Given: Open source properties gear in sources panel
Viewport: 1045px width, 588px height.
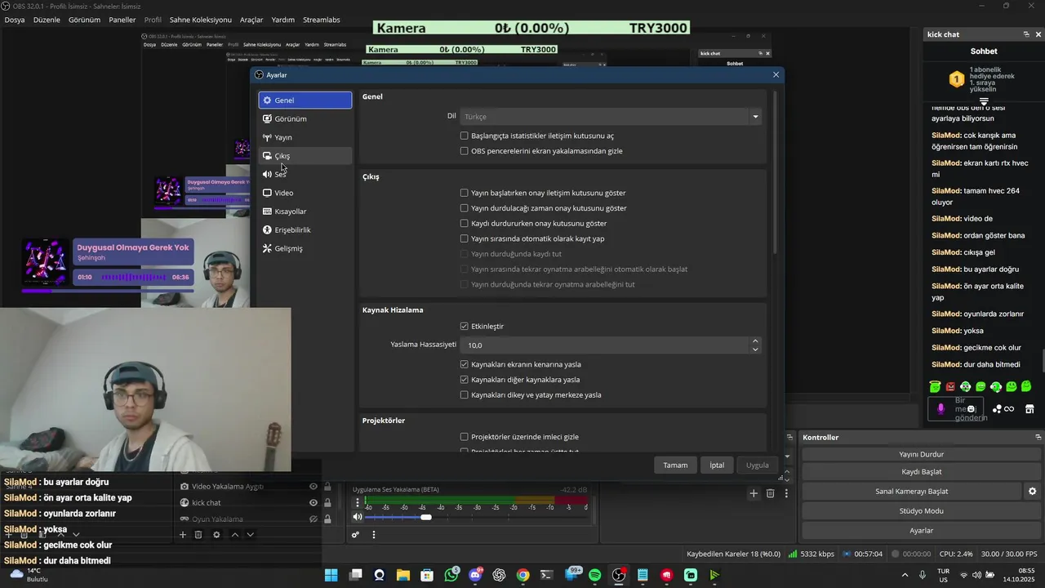Looking at the screenshot, I should 216,535.
